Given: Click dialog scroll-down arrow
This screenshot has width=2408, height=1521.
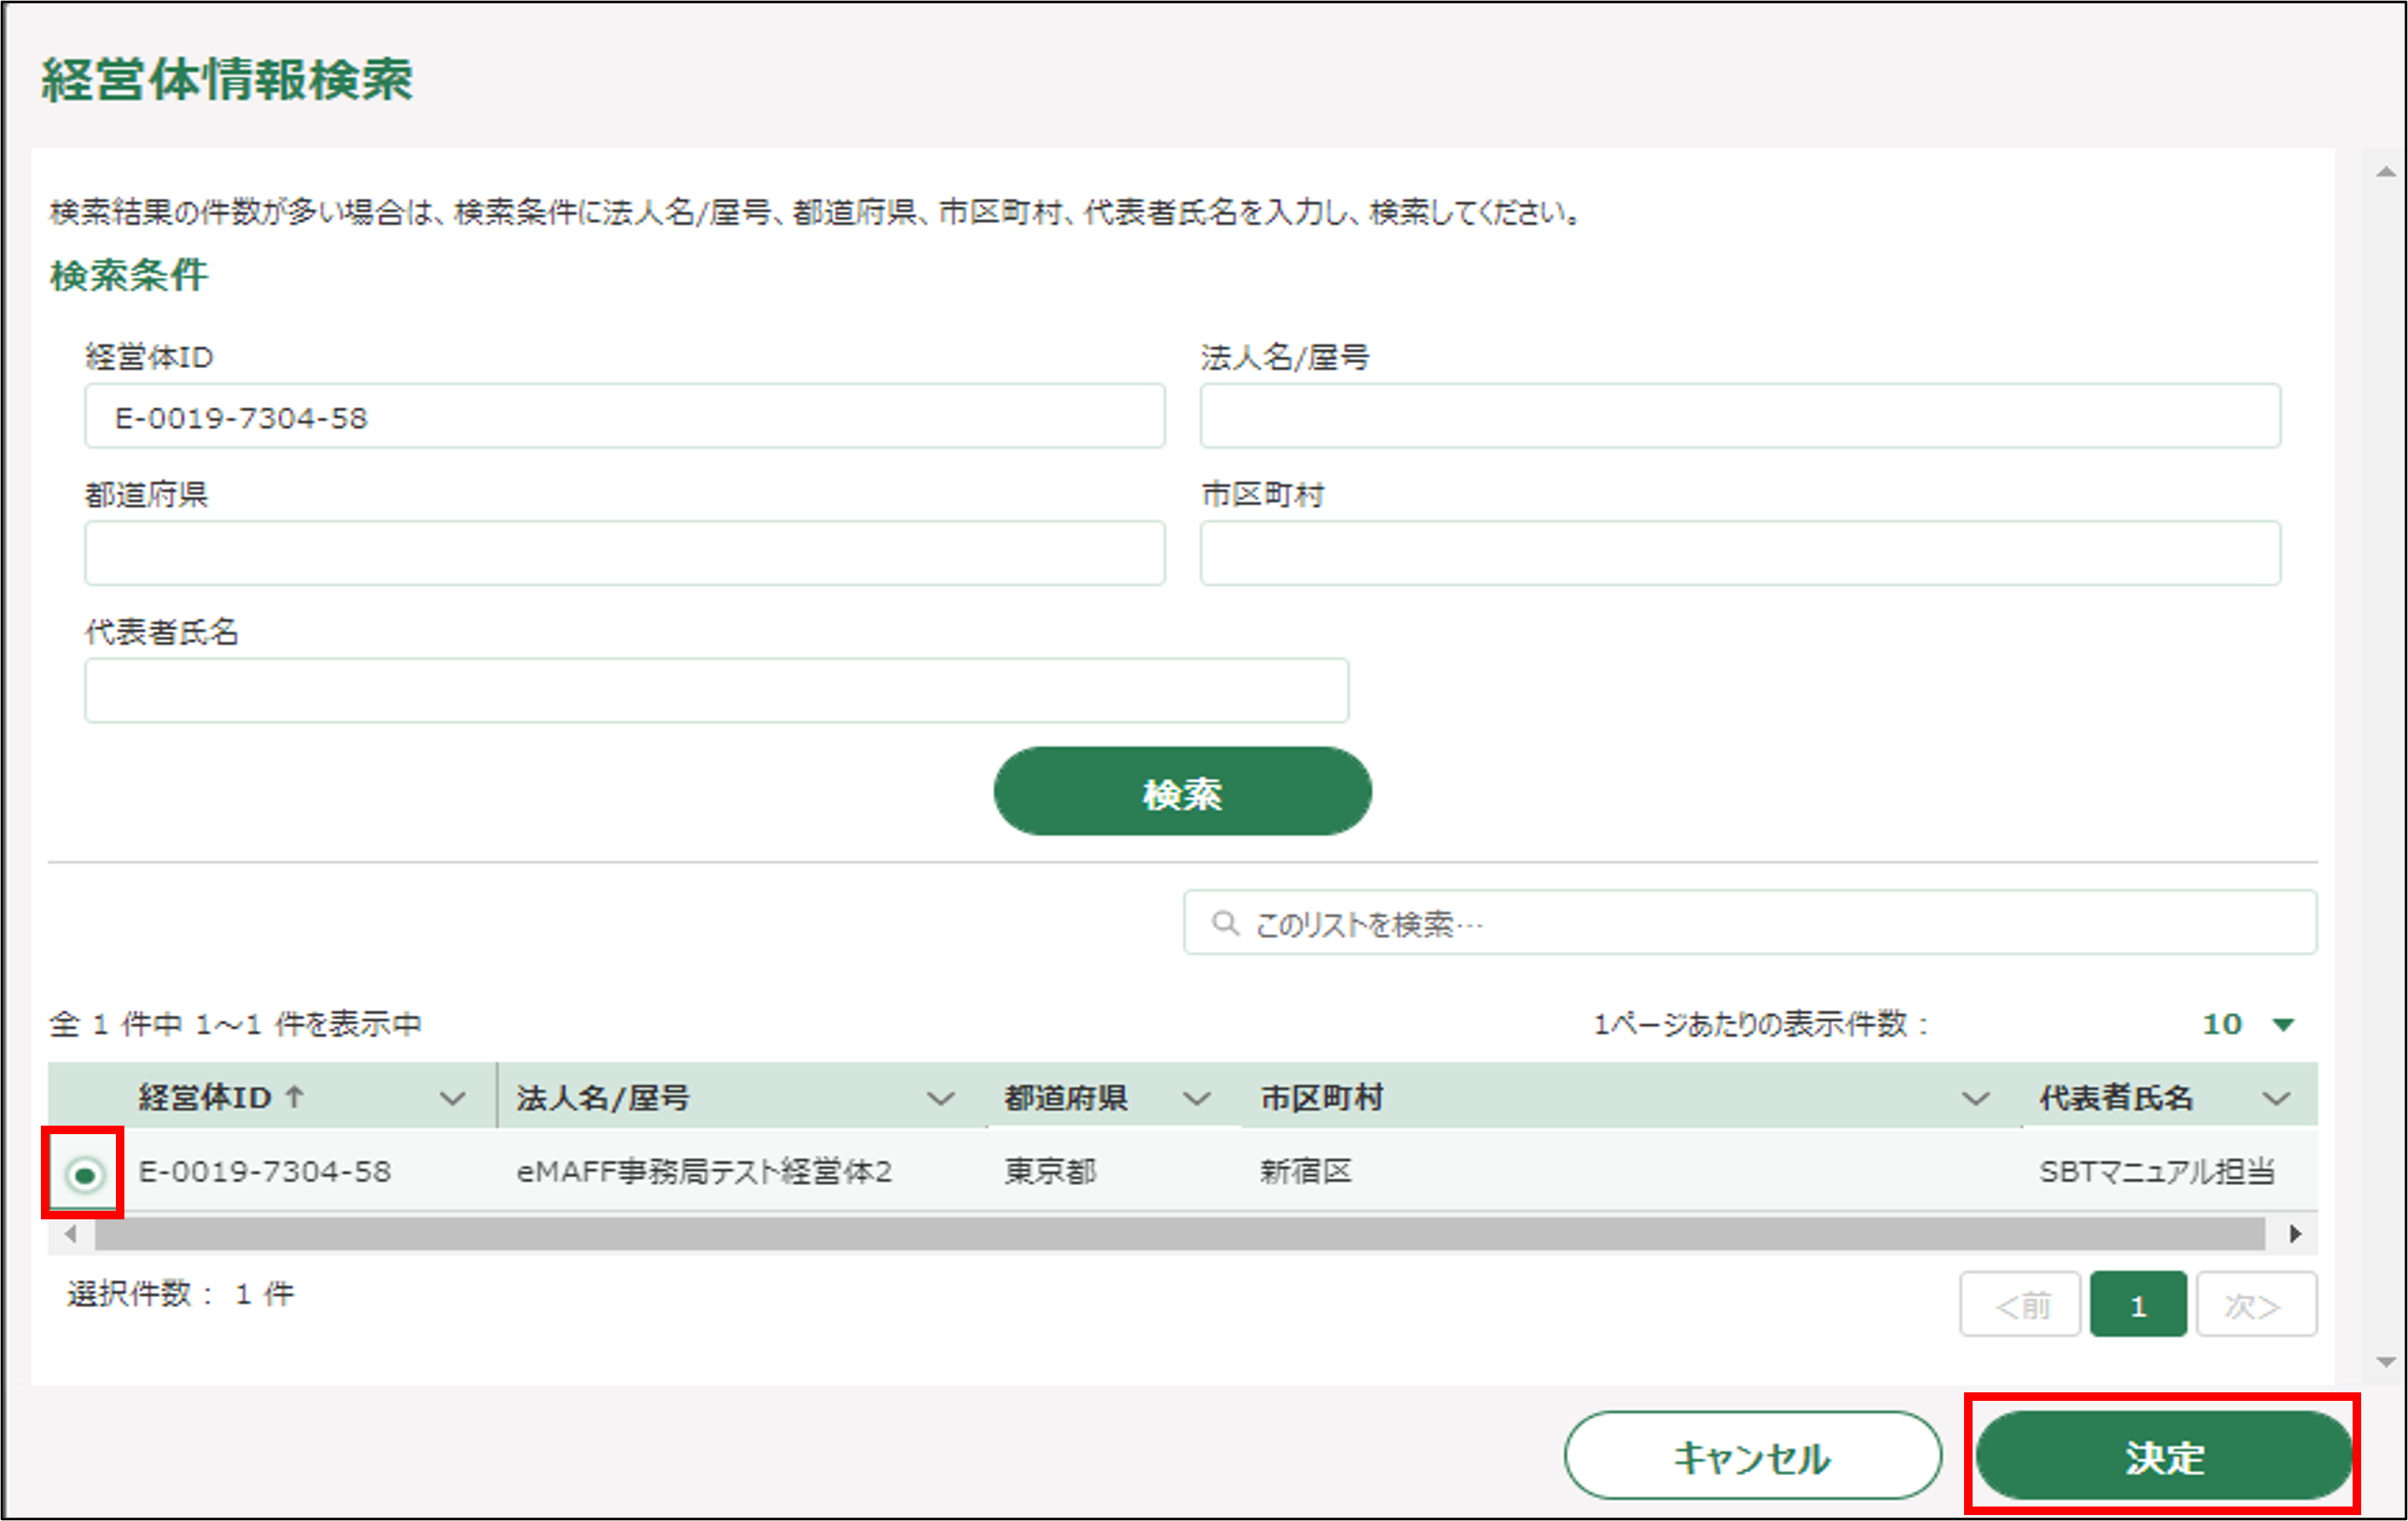Looking at the screenshot, I should (x=2386, y=1361).
